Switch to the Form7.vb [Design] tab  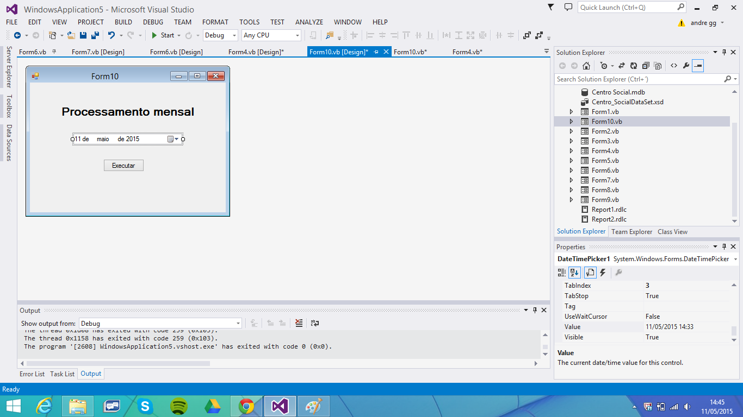tap(98, 52)
